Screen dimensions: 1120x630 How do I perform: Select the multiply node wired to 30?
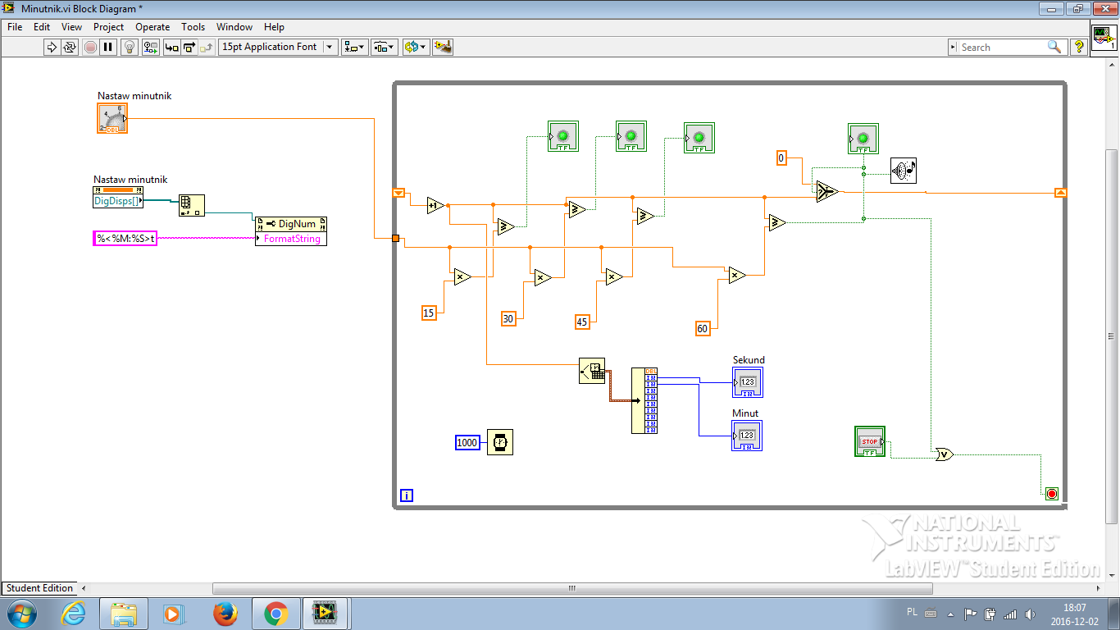pos(542,277)
